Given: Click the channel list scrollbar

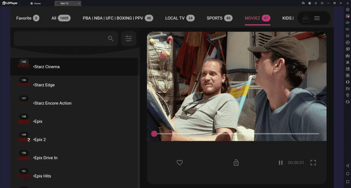Looking at the screenshot, I should click(139, 123).
